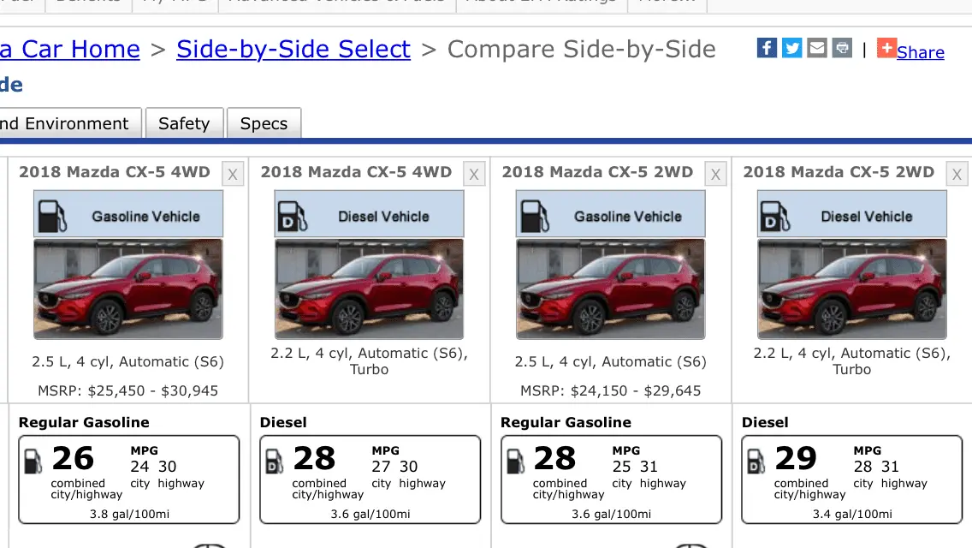972x548 pixels.
Task: Switch to the Safety tab
Action: [184, 123]
